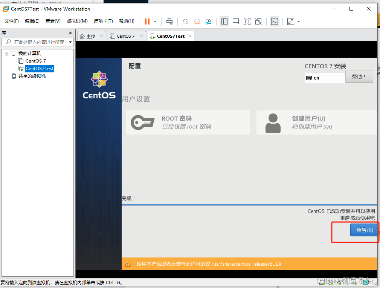Select the home icon on 主页 tab
380x288 pixels.
pos(82,36)
